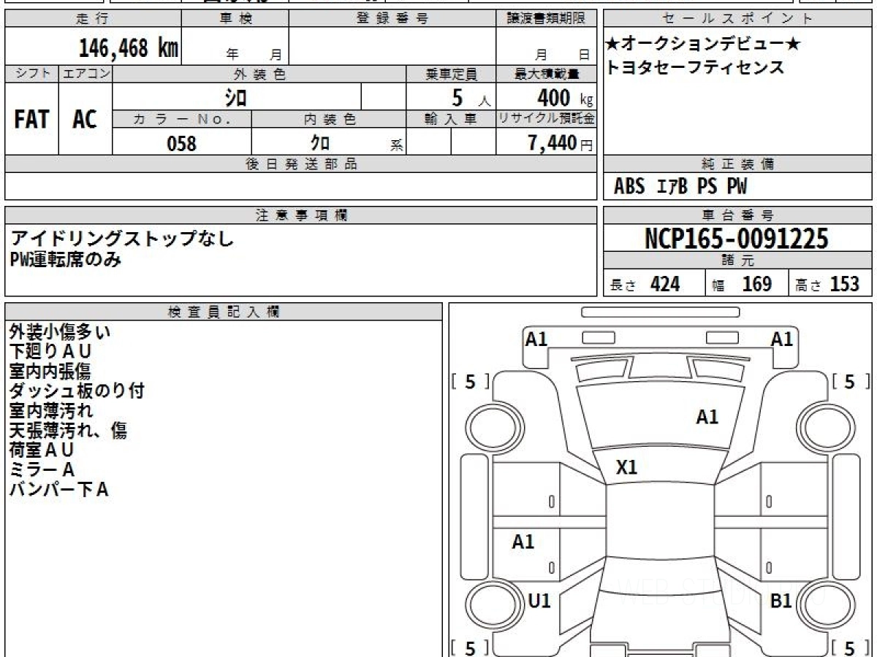Click the color number 058 field
Screen dimensions: 877x657
(x=182, y=143)
